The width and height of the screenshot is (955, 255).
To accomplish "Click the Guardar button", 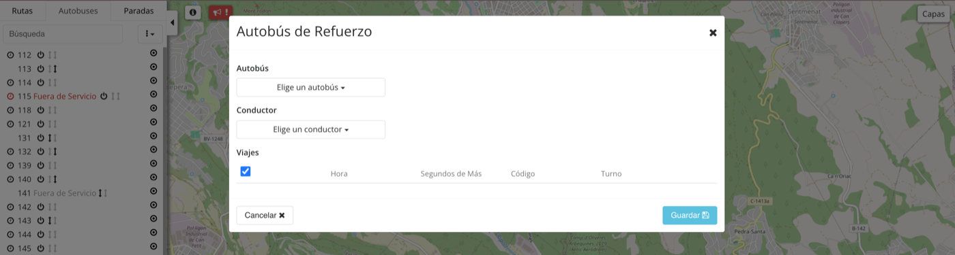I will (690, 215).
